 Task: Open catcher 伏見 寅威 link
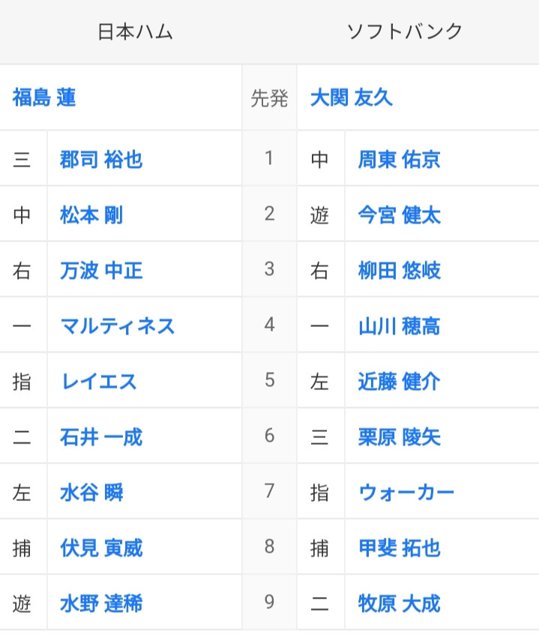(101, 548)
